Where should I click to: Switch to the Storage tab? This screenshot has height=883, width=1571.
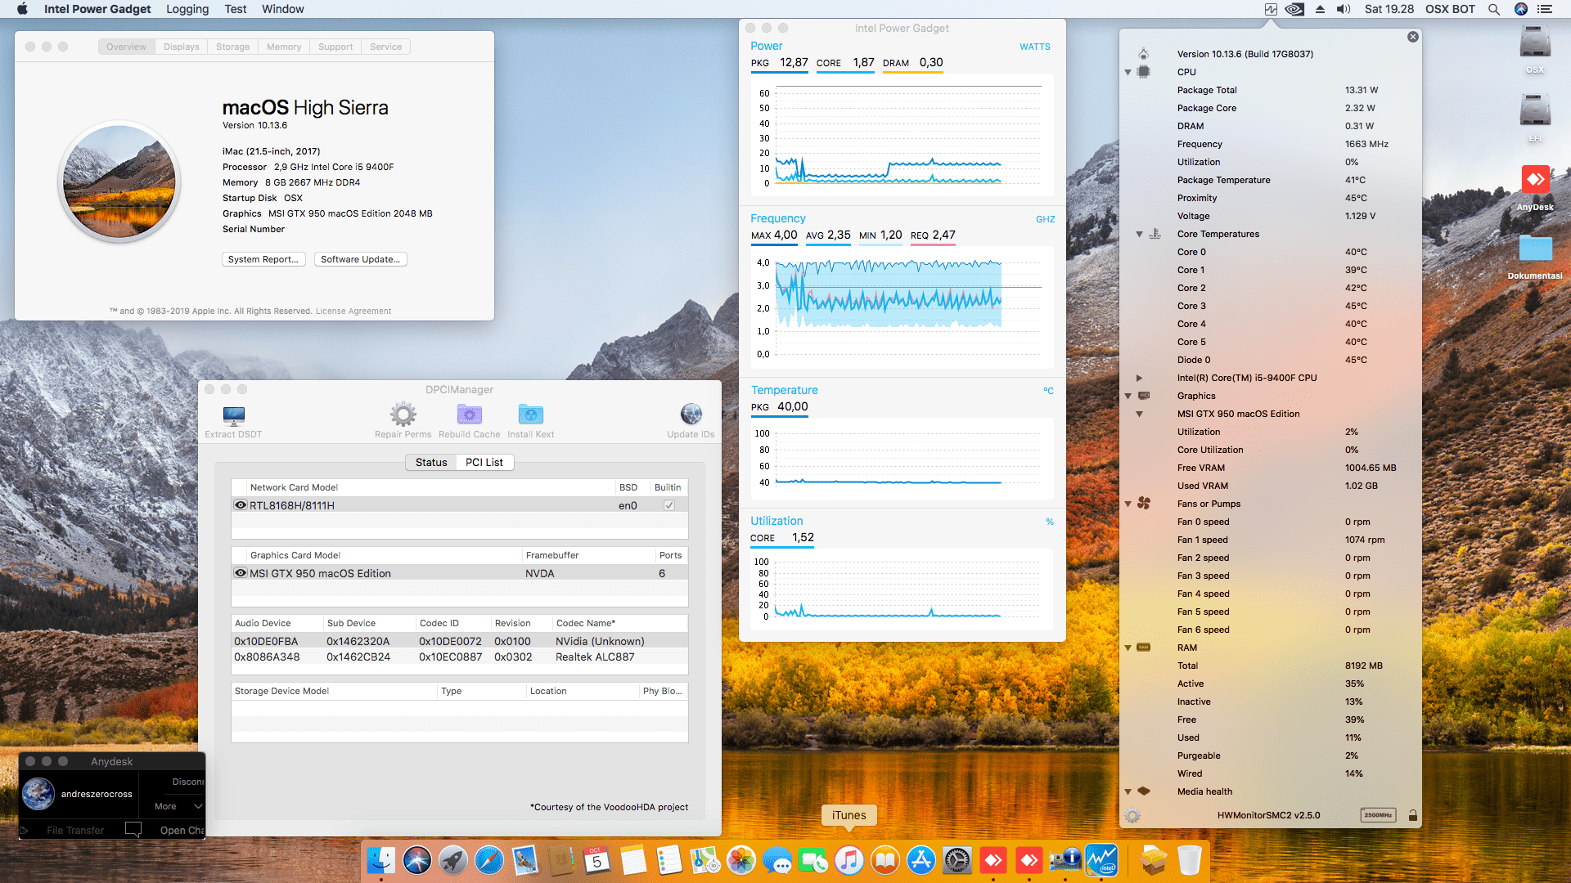click(232, 47)
